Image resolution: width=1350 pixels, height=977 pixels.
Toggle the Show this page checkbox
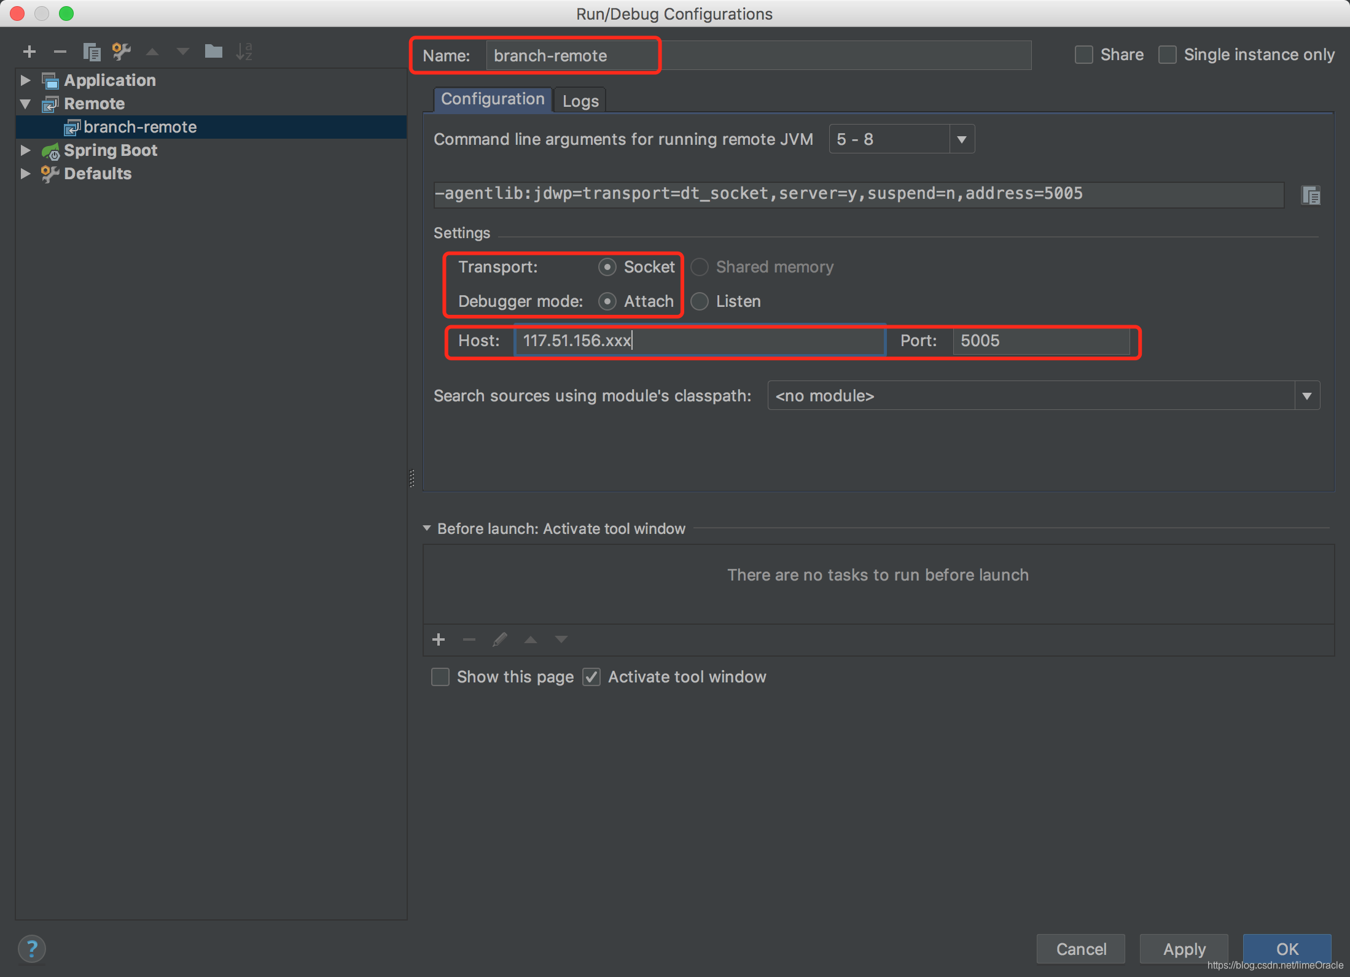[x=440, y=677]
